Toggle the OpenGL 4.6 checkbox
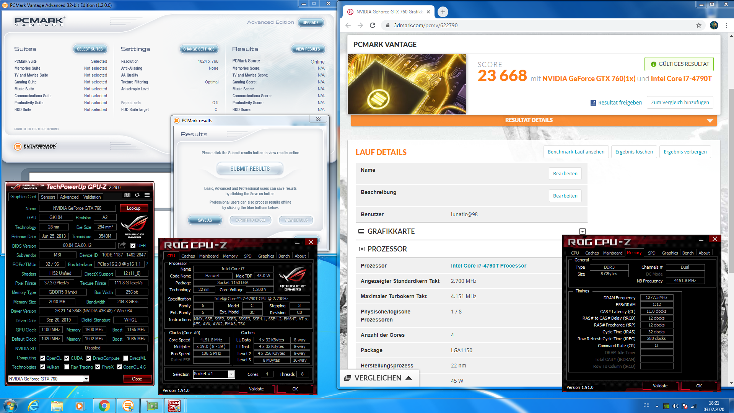Viewport: 734px width, 413px height. pos(119,367)
